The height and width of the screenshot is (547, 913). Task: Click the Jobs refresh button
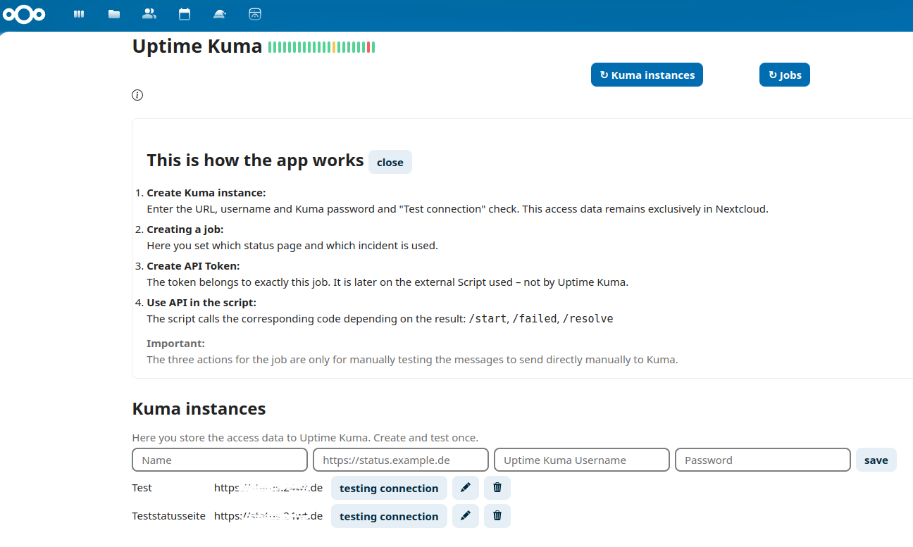coord(785,75)
